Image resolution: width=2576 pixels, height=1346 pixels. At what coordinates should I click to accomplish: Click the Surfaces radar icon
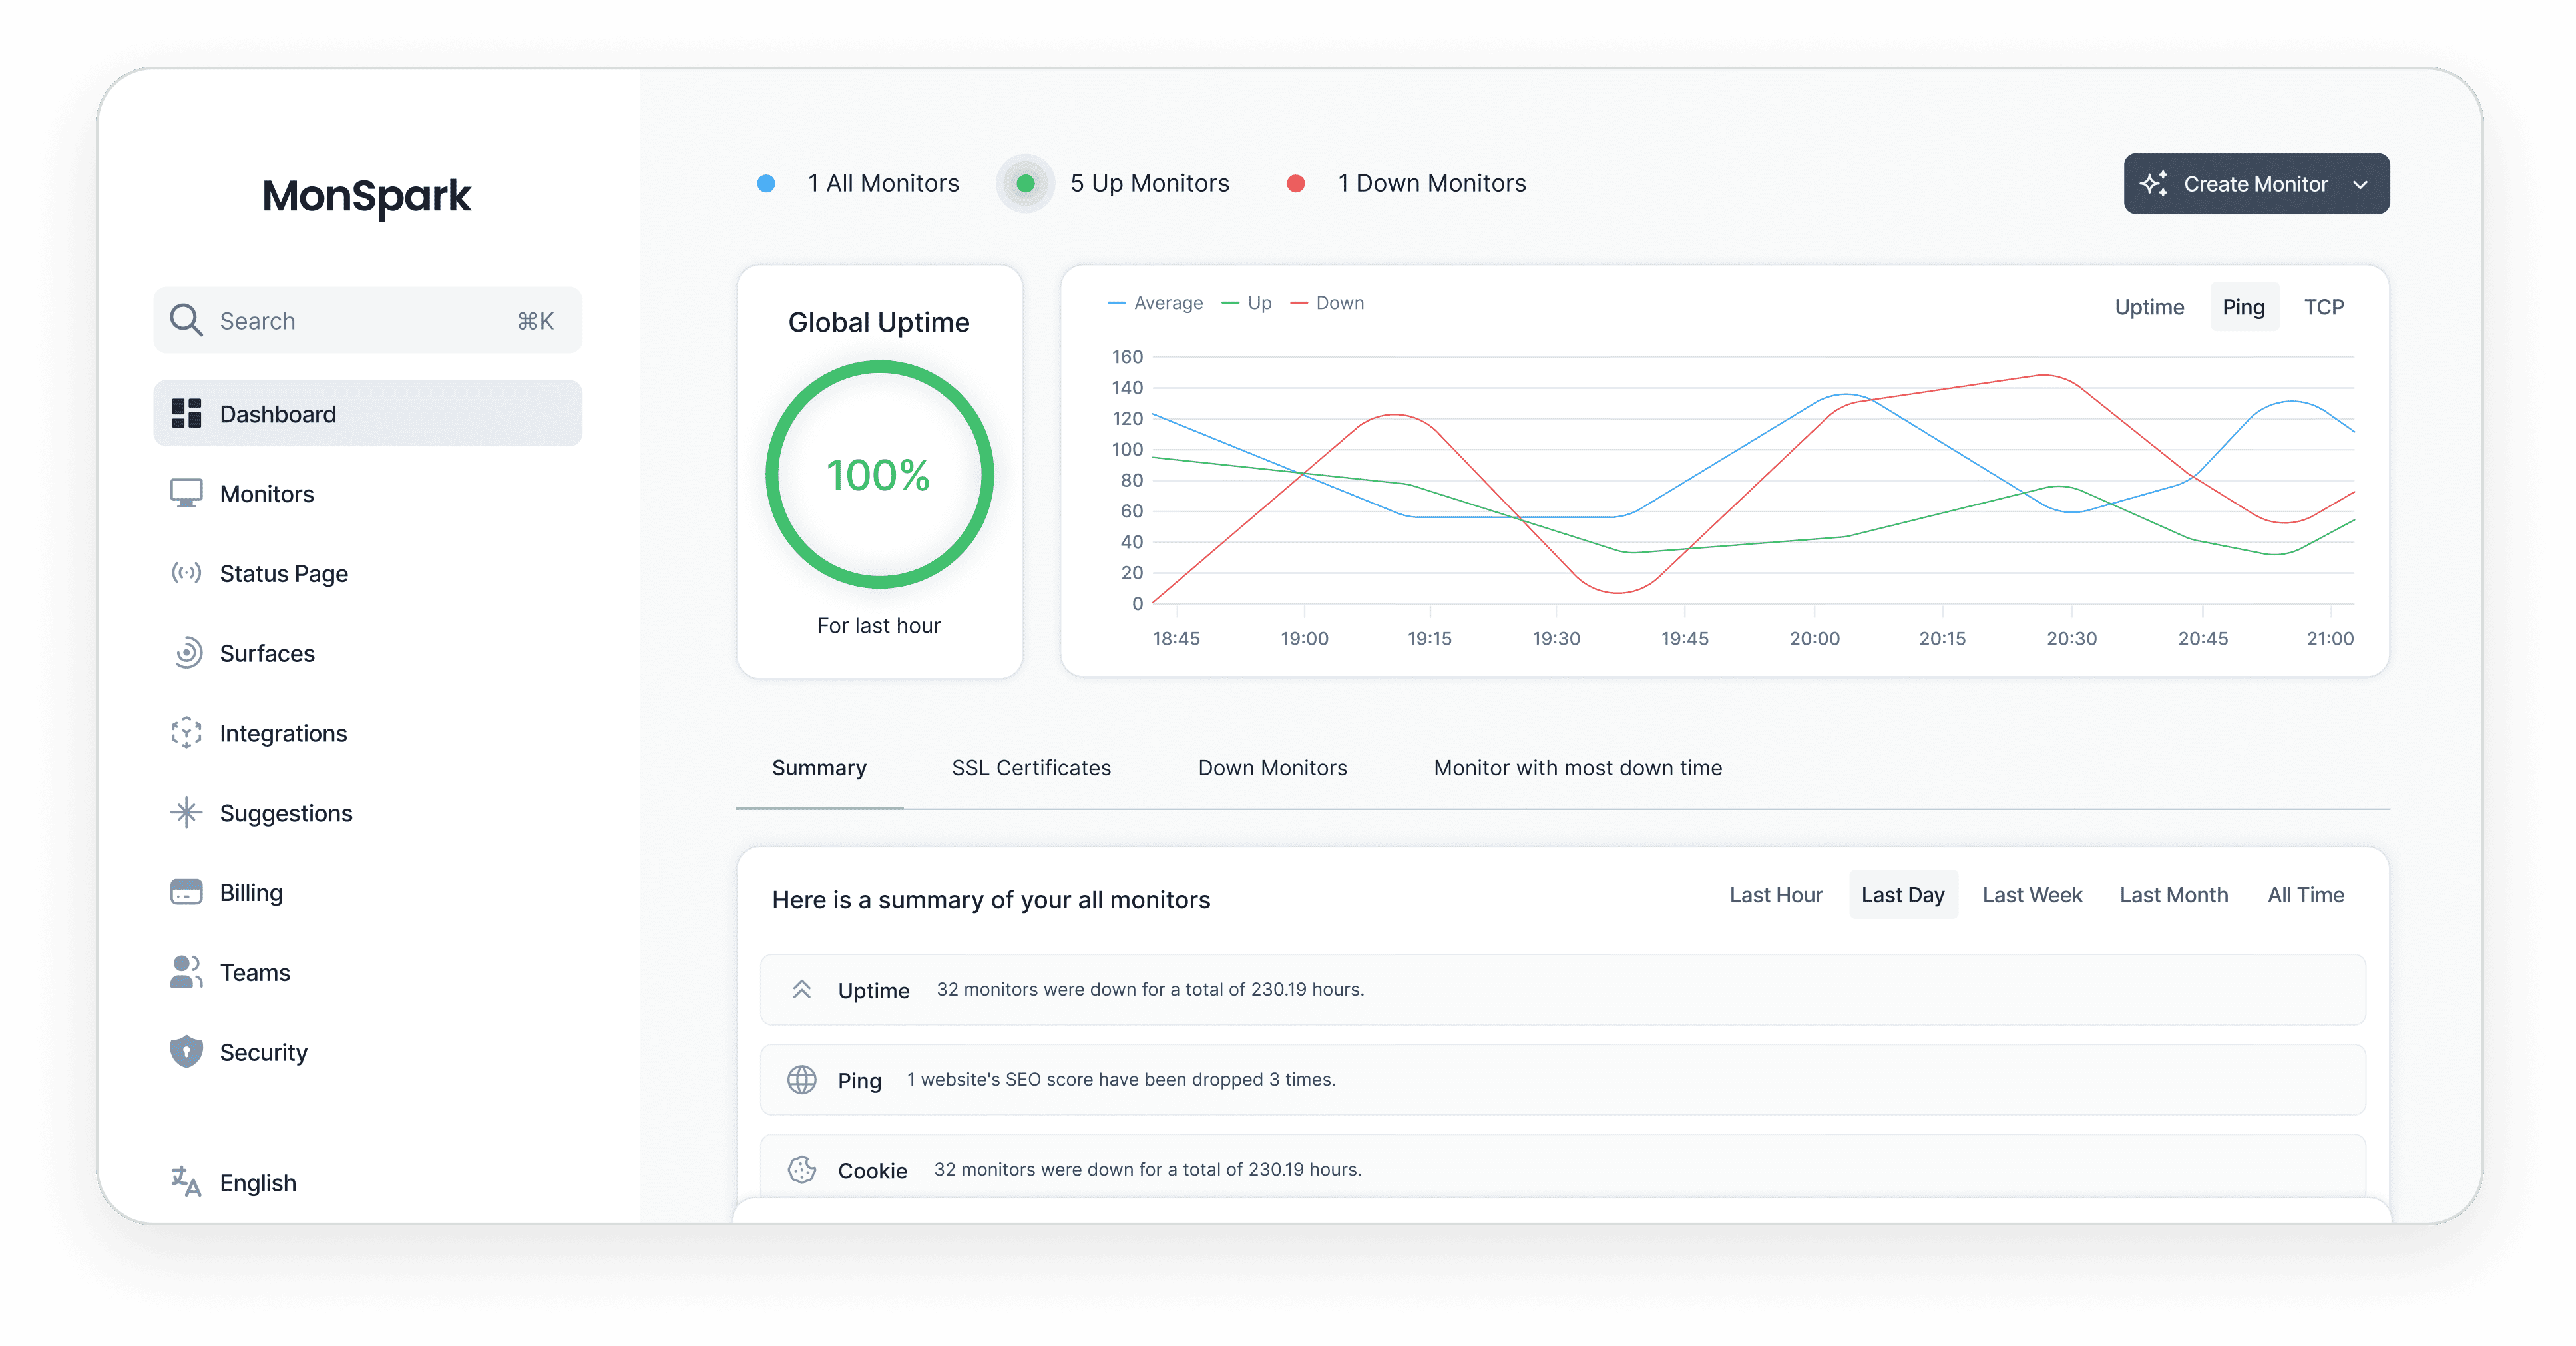tap(186, 653)
